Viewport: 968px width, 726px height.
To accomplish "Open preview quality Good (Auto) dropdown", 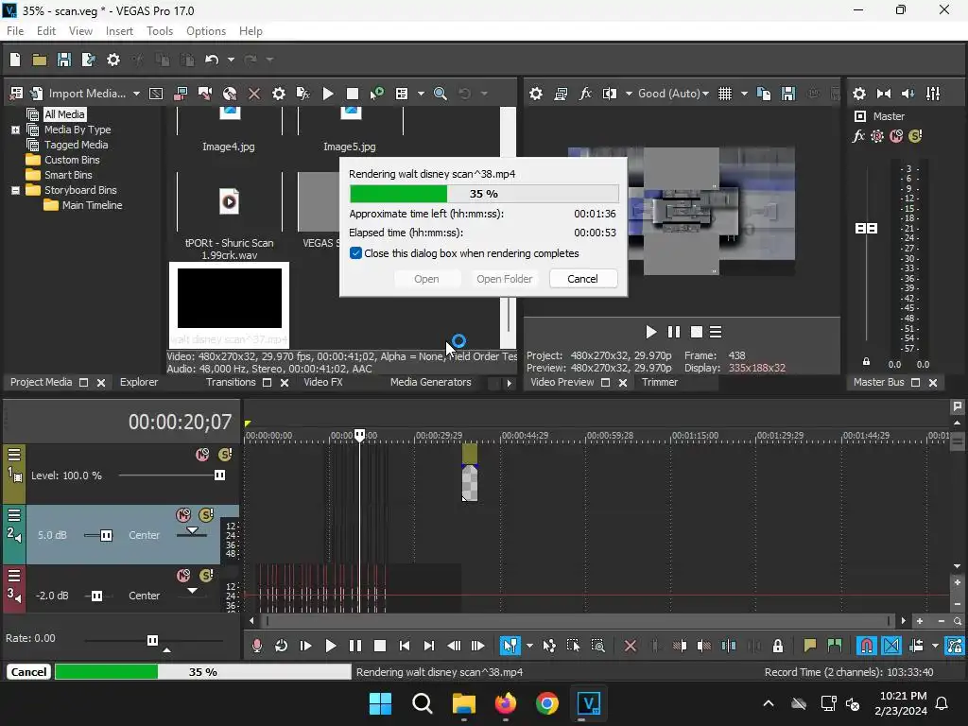I will tap(673, 94).
